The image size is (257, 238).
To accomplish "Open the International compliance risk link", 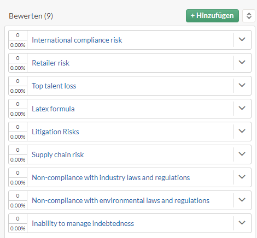I will pos(77,40).
